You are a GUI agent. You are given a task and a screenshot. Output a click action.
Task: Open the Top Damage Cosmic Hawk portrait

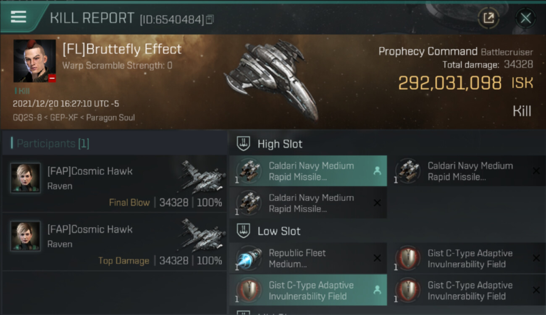point(26,236)
